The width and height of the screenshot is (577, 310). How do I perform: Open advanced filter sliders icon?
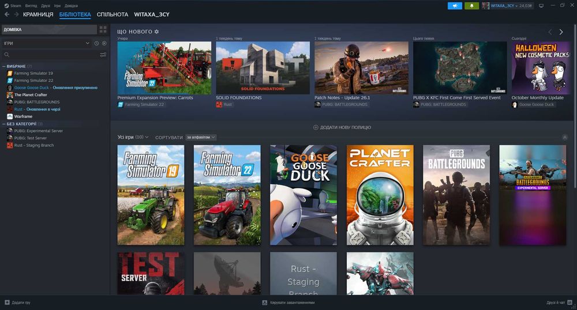(103, 55)
